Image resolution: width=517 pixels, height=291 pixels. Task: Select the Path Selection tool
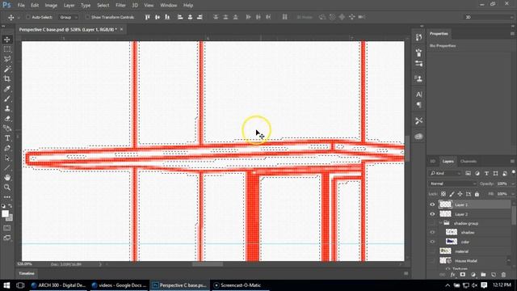7,158
